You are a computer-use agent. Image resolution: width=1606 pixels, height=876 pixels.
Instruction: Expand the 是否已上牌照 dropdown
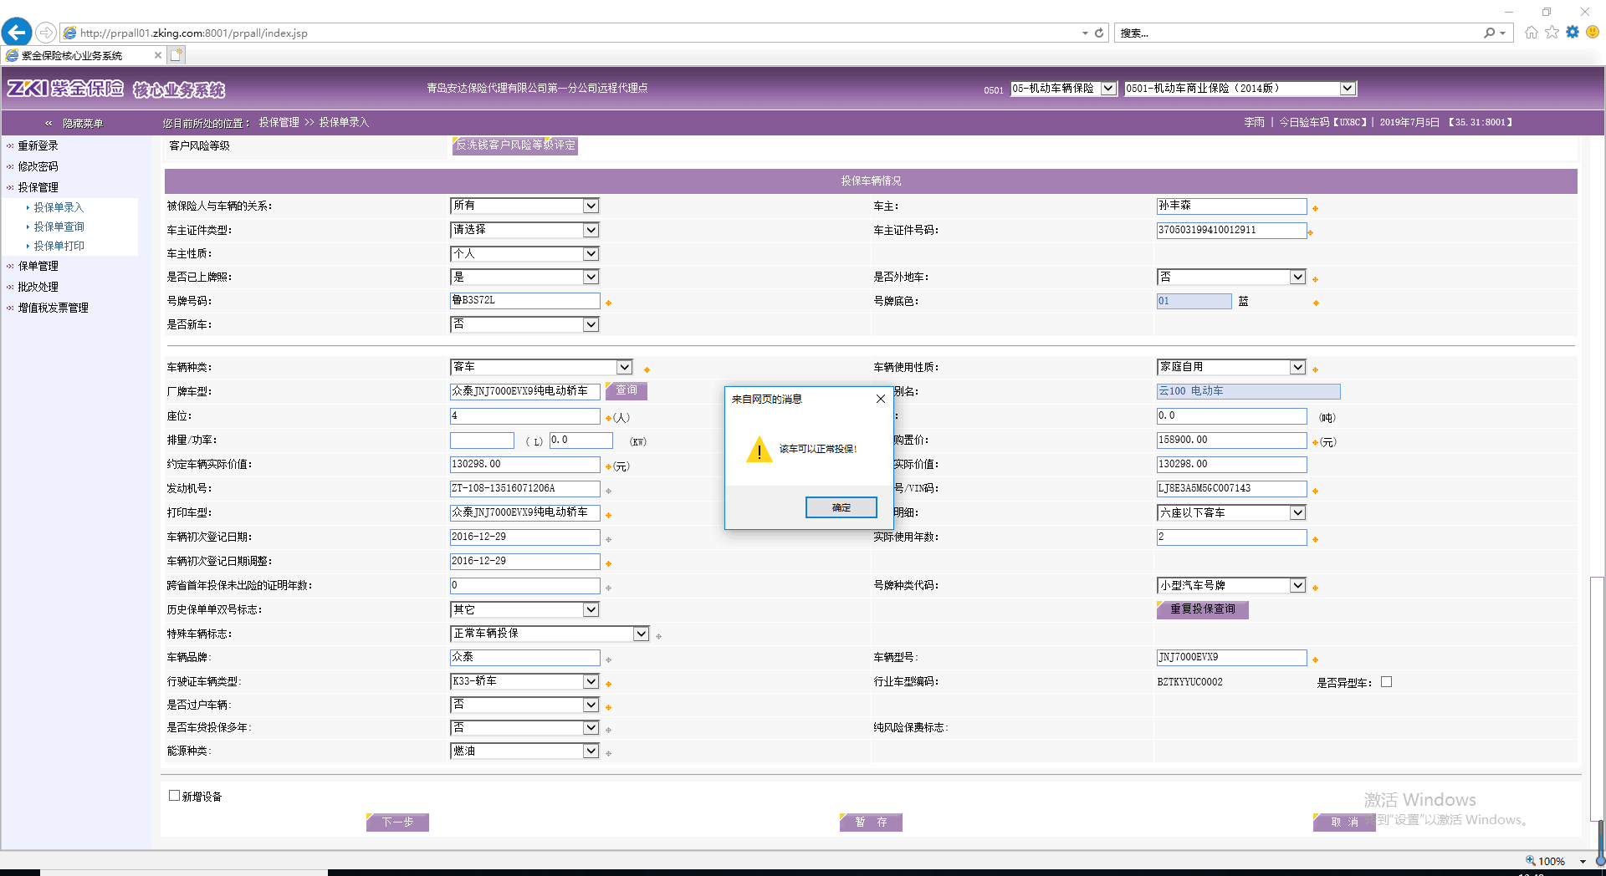[524, 277]
